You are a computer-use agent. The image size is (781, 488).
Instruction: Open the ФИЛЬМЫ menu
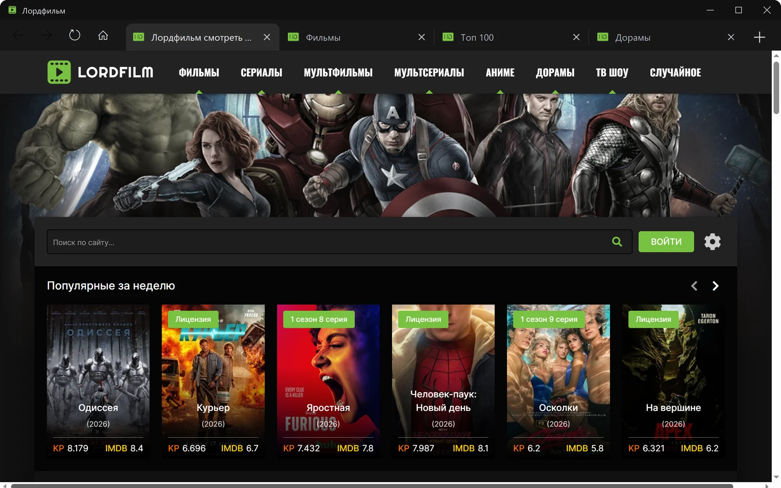[x=199, y=72]
